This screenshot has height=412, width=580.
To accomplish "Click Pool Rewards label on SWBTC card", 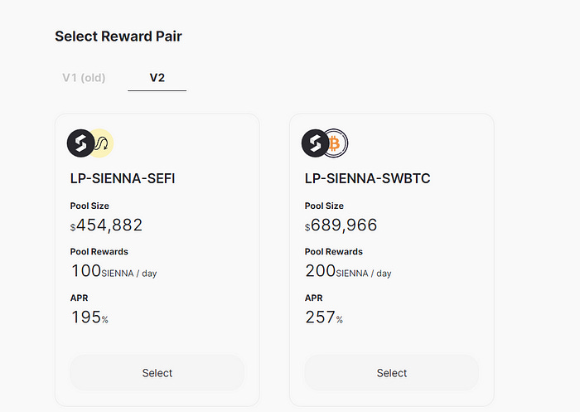I will pyautogui.click(x=334, y=252).
